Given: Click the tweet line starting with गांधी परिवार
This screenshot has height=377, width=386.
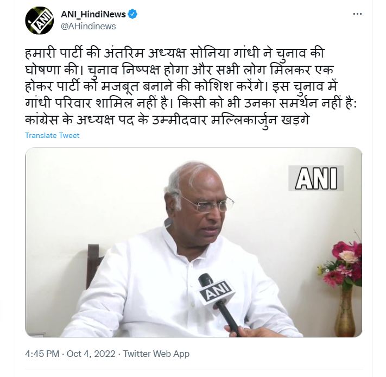Looking at the screenshot, I should [x=191, y=103].
